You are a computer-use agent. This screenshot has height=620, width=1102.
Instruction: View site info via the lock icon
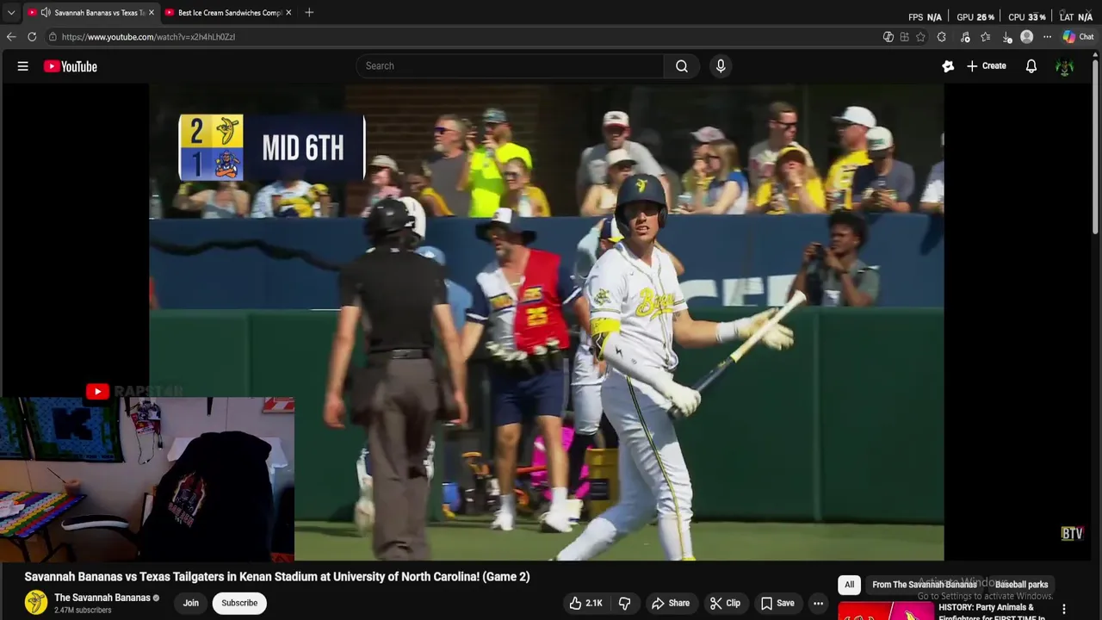click(53, 37)
